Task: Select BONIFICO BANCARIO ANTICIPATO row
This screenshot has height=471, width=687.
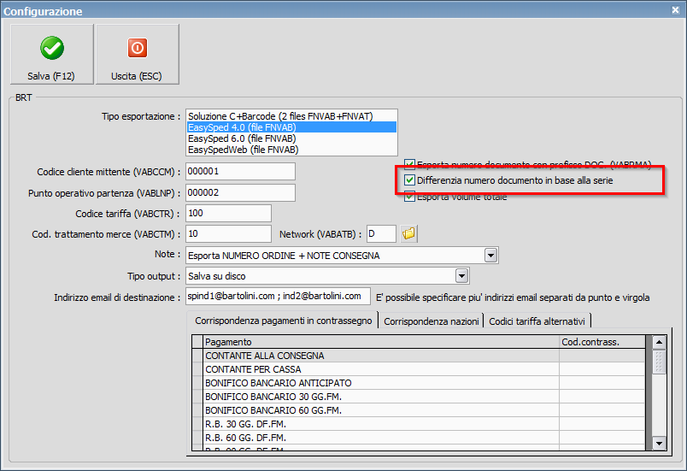Action: 419,382
